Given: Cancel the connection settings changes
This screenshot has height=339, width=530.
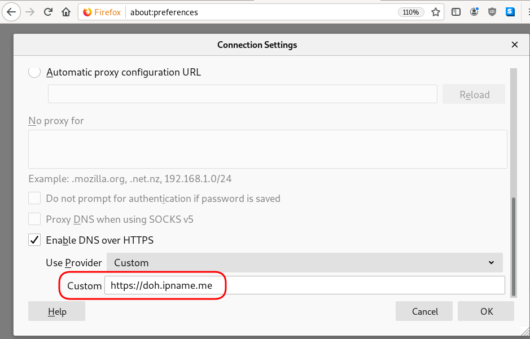Looking at the screenshot, I should 424,311.
